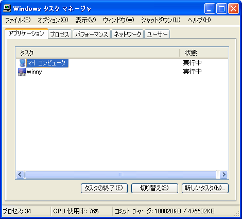Click the 新しいタスク button
Image resolution: width=242 pixels, height=219 pixels.
click(205, 188)
